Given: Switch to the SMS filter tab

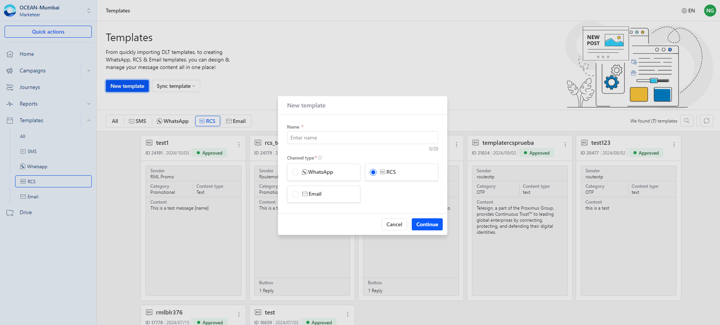Looking at the screenshot, I should tap(138, 121).
